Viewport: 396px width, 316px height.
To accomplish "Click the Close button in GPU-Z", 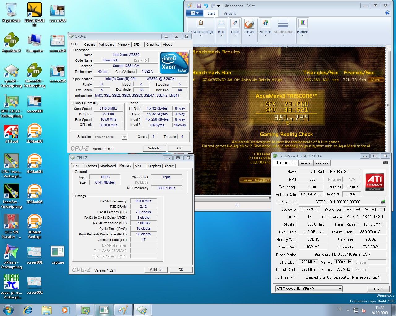I will pos(378,289).
